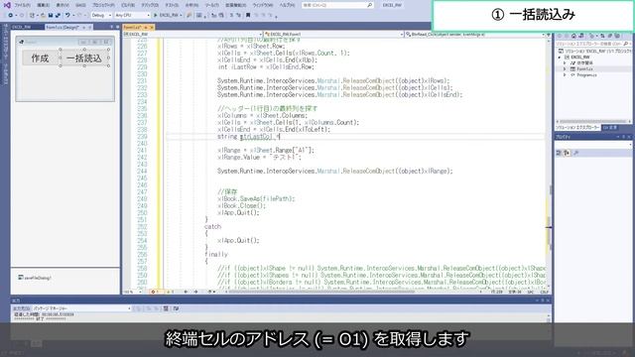Click the Solution Explorer horizontal scrollbar
Image resolution: width=635 pixels, height=357 pixels.
point(593,121)
